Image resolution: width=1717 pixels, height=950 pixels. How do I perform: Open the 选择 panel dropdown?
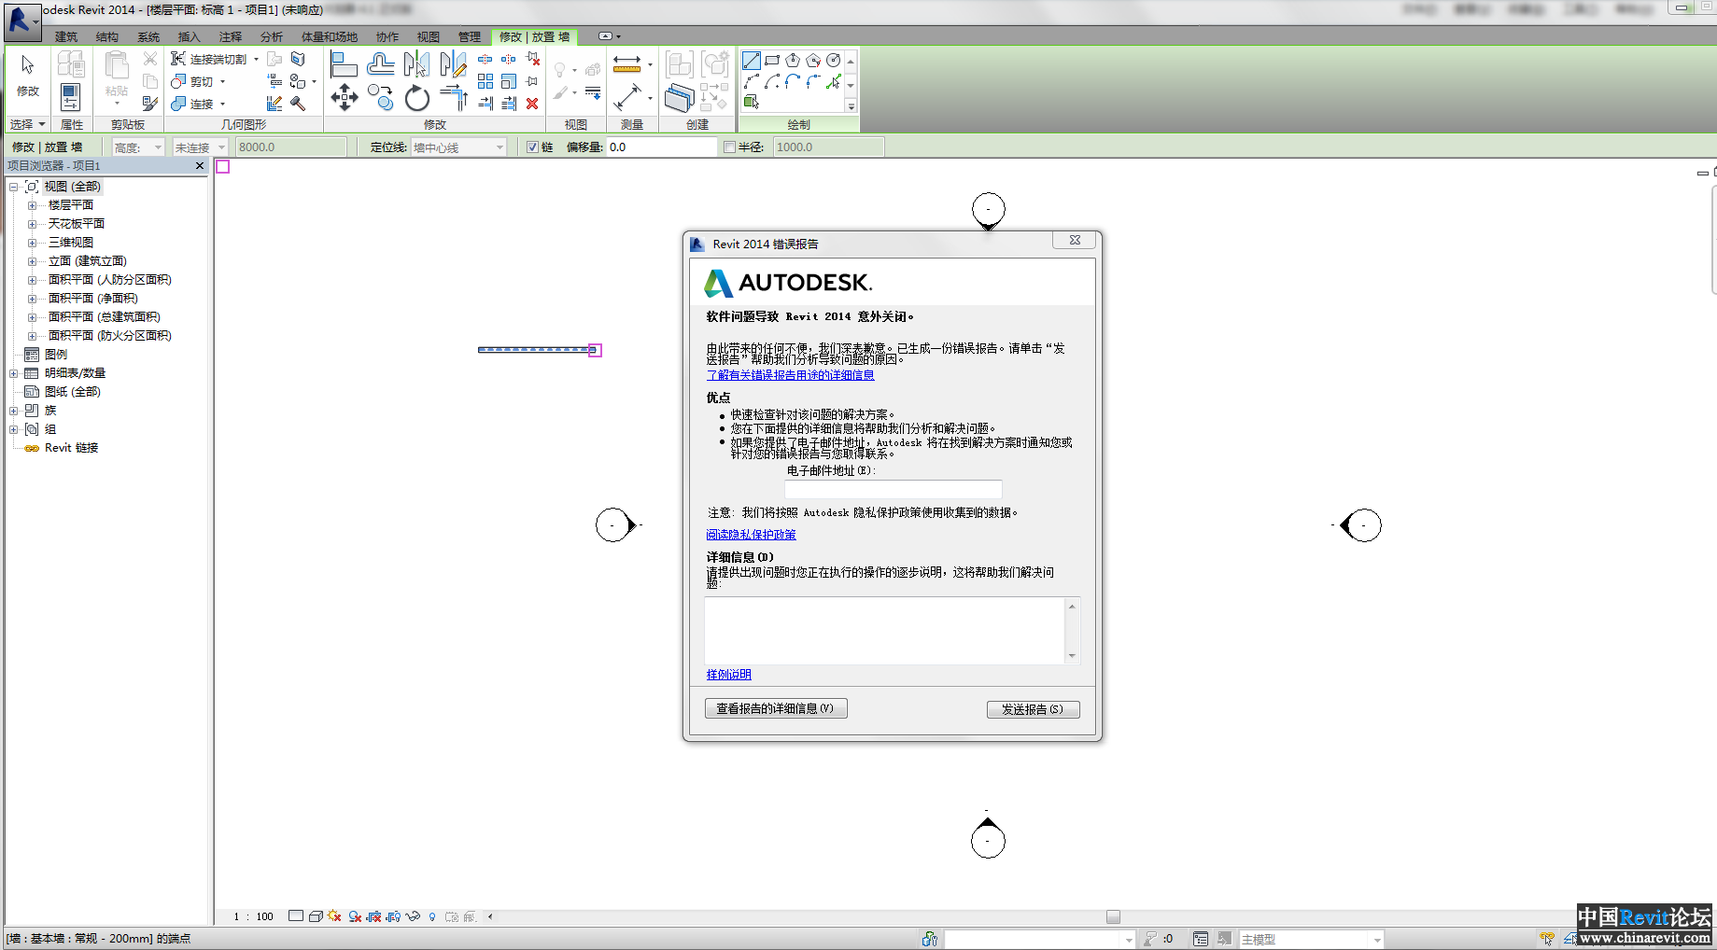coord(27,124)
